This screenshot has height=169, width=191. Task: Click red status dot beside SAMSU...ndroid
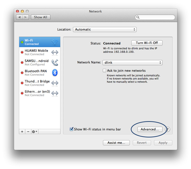pos(22,63)
